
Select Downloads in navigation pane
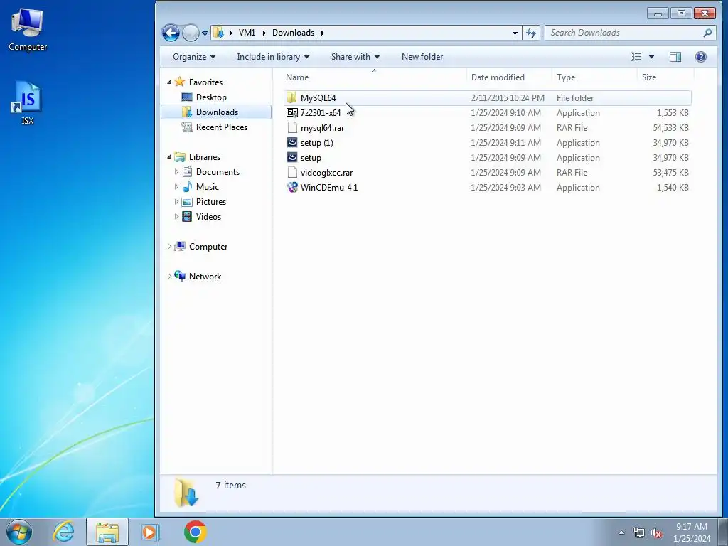pyautogui.click(x=216, y=112)
